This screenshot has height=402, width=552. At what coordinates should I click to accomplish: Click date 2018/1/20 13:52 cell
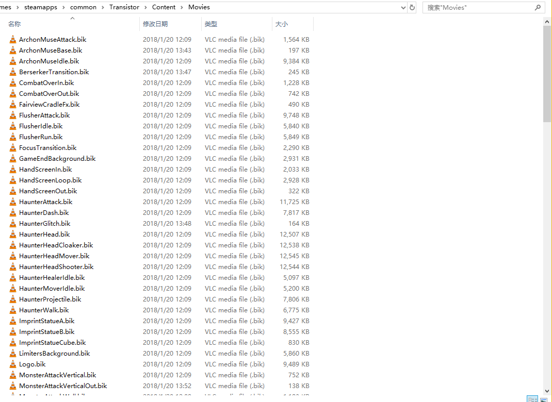(x=167, y=386)
